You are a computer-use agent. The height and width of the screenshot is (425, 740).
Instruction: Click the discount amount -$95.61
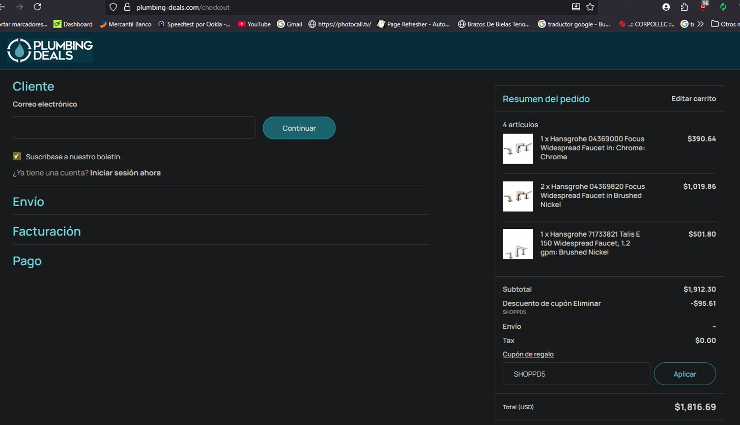703,303
